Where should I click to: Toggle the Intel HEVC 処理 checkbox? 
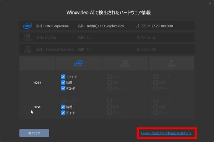click(x=63, y=107)
